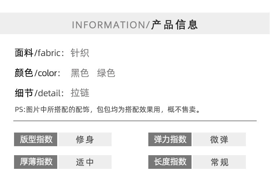Click the 常规 length value box
The height and width of the screenshot is (185, 270).
click(219, 162)
